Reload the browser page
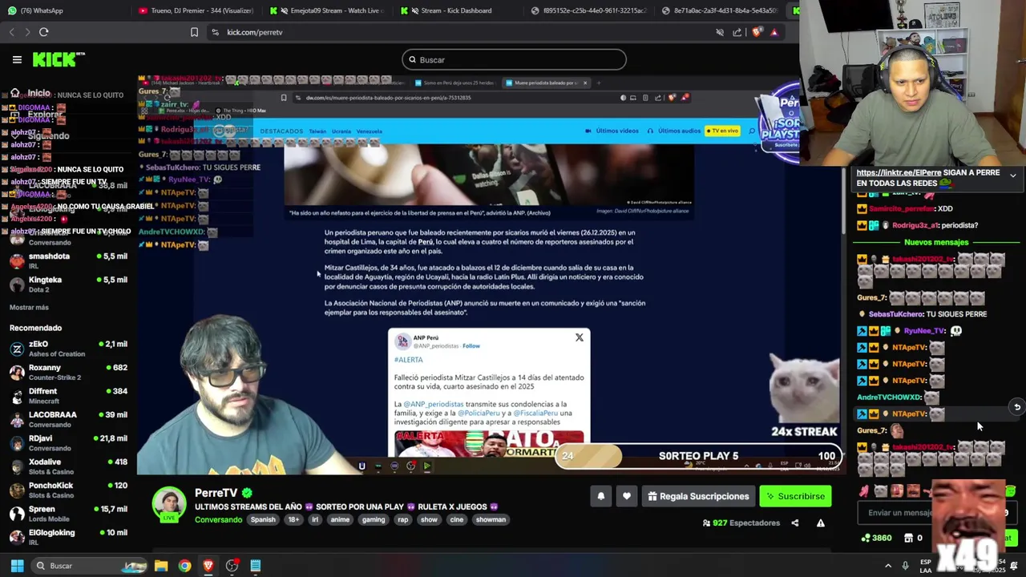1026x577 pixels. click(x=44, y=32)
